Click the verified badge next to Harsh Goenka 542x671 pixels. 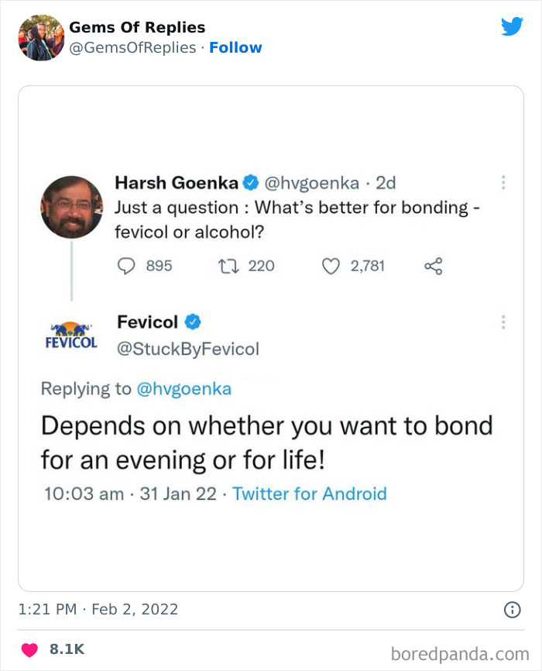click(249, 182)
